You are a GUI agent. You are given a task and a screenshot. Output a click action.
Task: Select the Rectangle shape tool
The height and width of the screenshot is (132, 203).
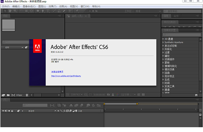click(38, 11)
